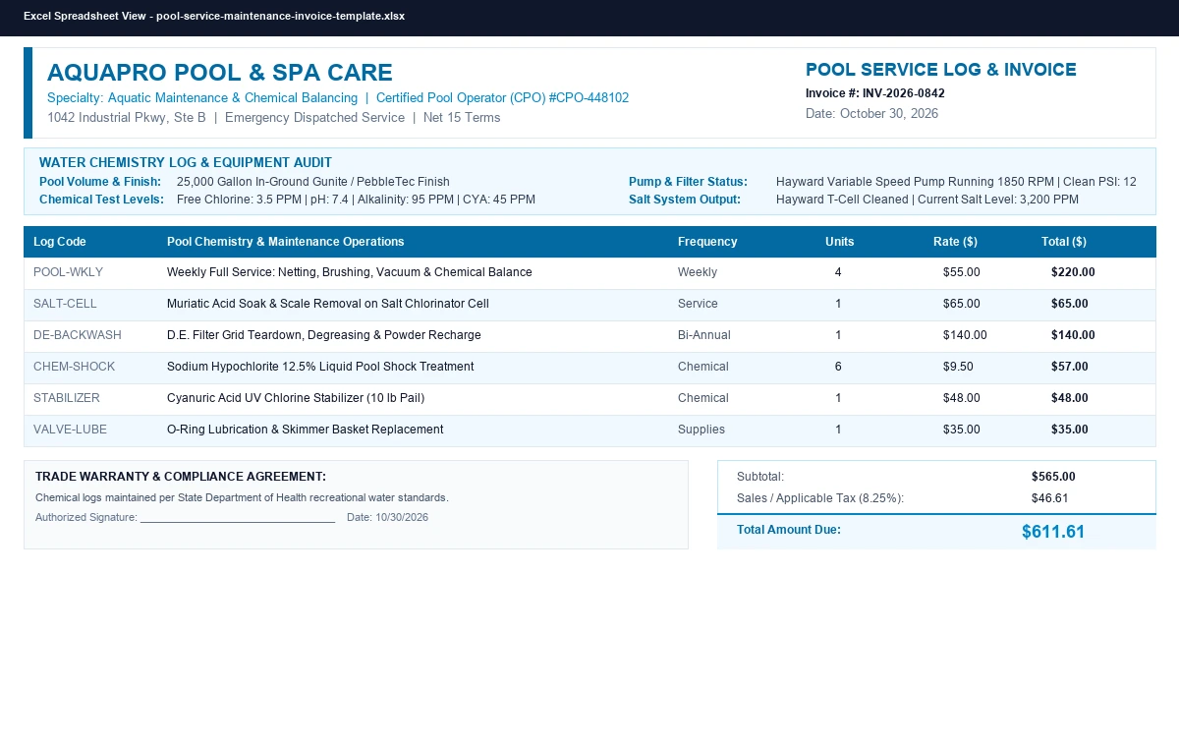Click the Authorized Signature line
The height and width of the screenshot is (747, 1179).
(186, 517)
